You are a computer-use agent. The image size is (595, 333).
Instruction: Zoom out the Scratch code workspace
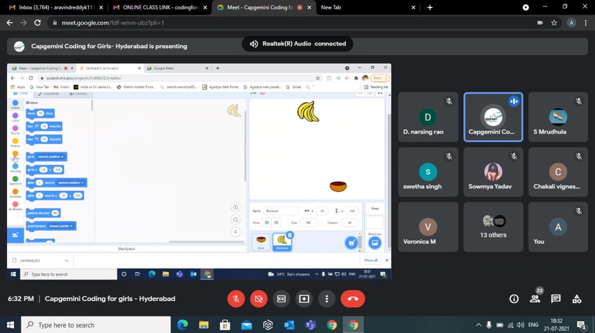pyautogui.click(x=236, y=220)
